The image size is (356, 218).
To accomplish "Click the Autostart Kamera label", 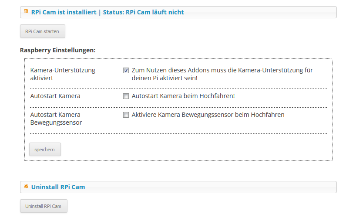I will pos(55,96).
